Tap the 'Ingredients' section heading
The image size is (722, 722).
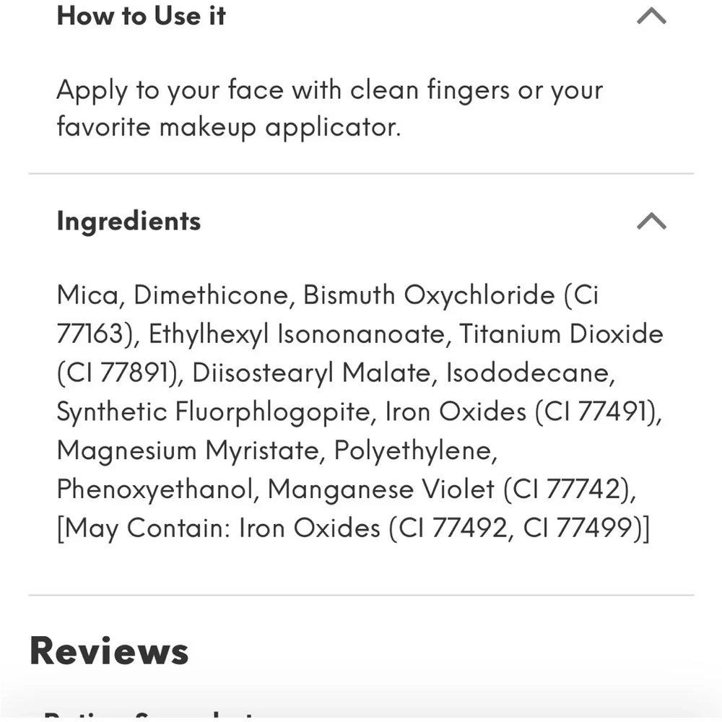click(129, 222)
